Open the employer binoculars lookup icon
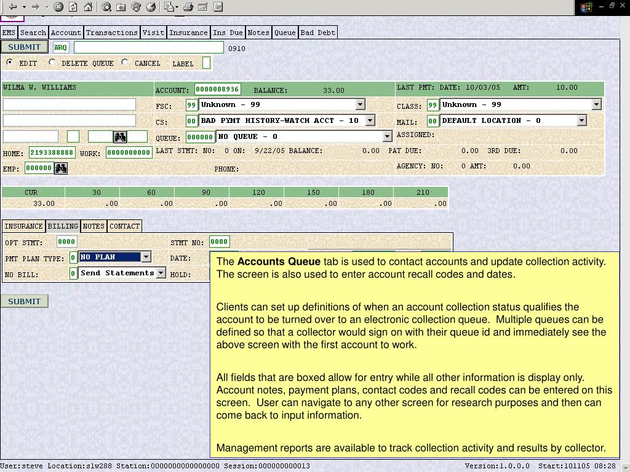630x472 pixels. pyautogui.click(x=61, y=168)
